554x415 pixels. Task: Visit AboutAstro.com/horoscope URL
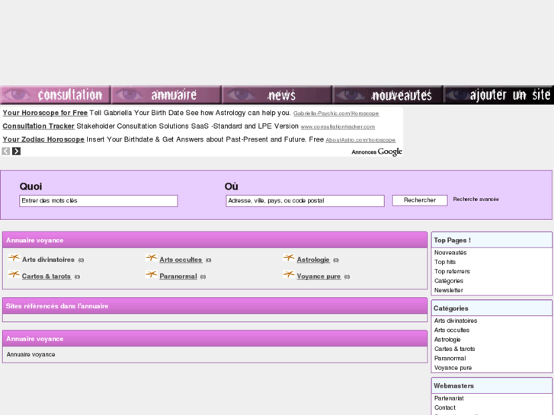pyautogui.click(x=360, y=140)
